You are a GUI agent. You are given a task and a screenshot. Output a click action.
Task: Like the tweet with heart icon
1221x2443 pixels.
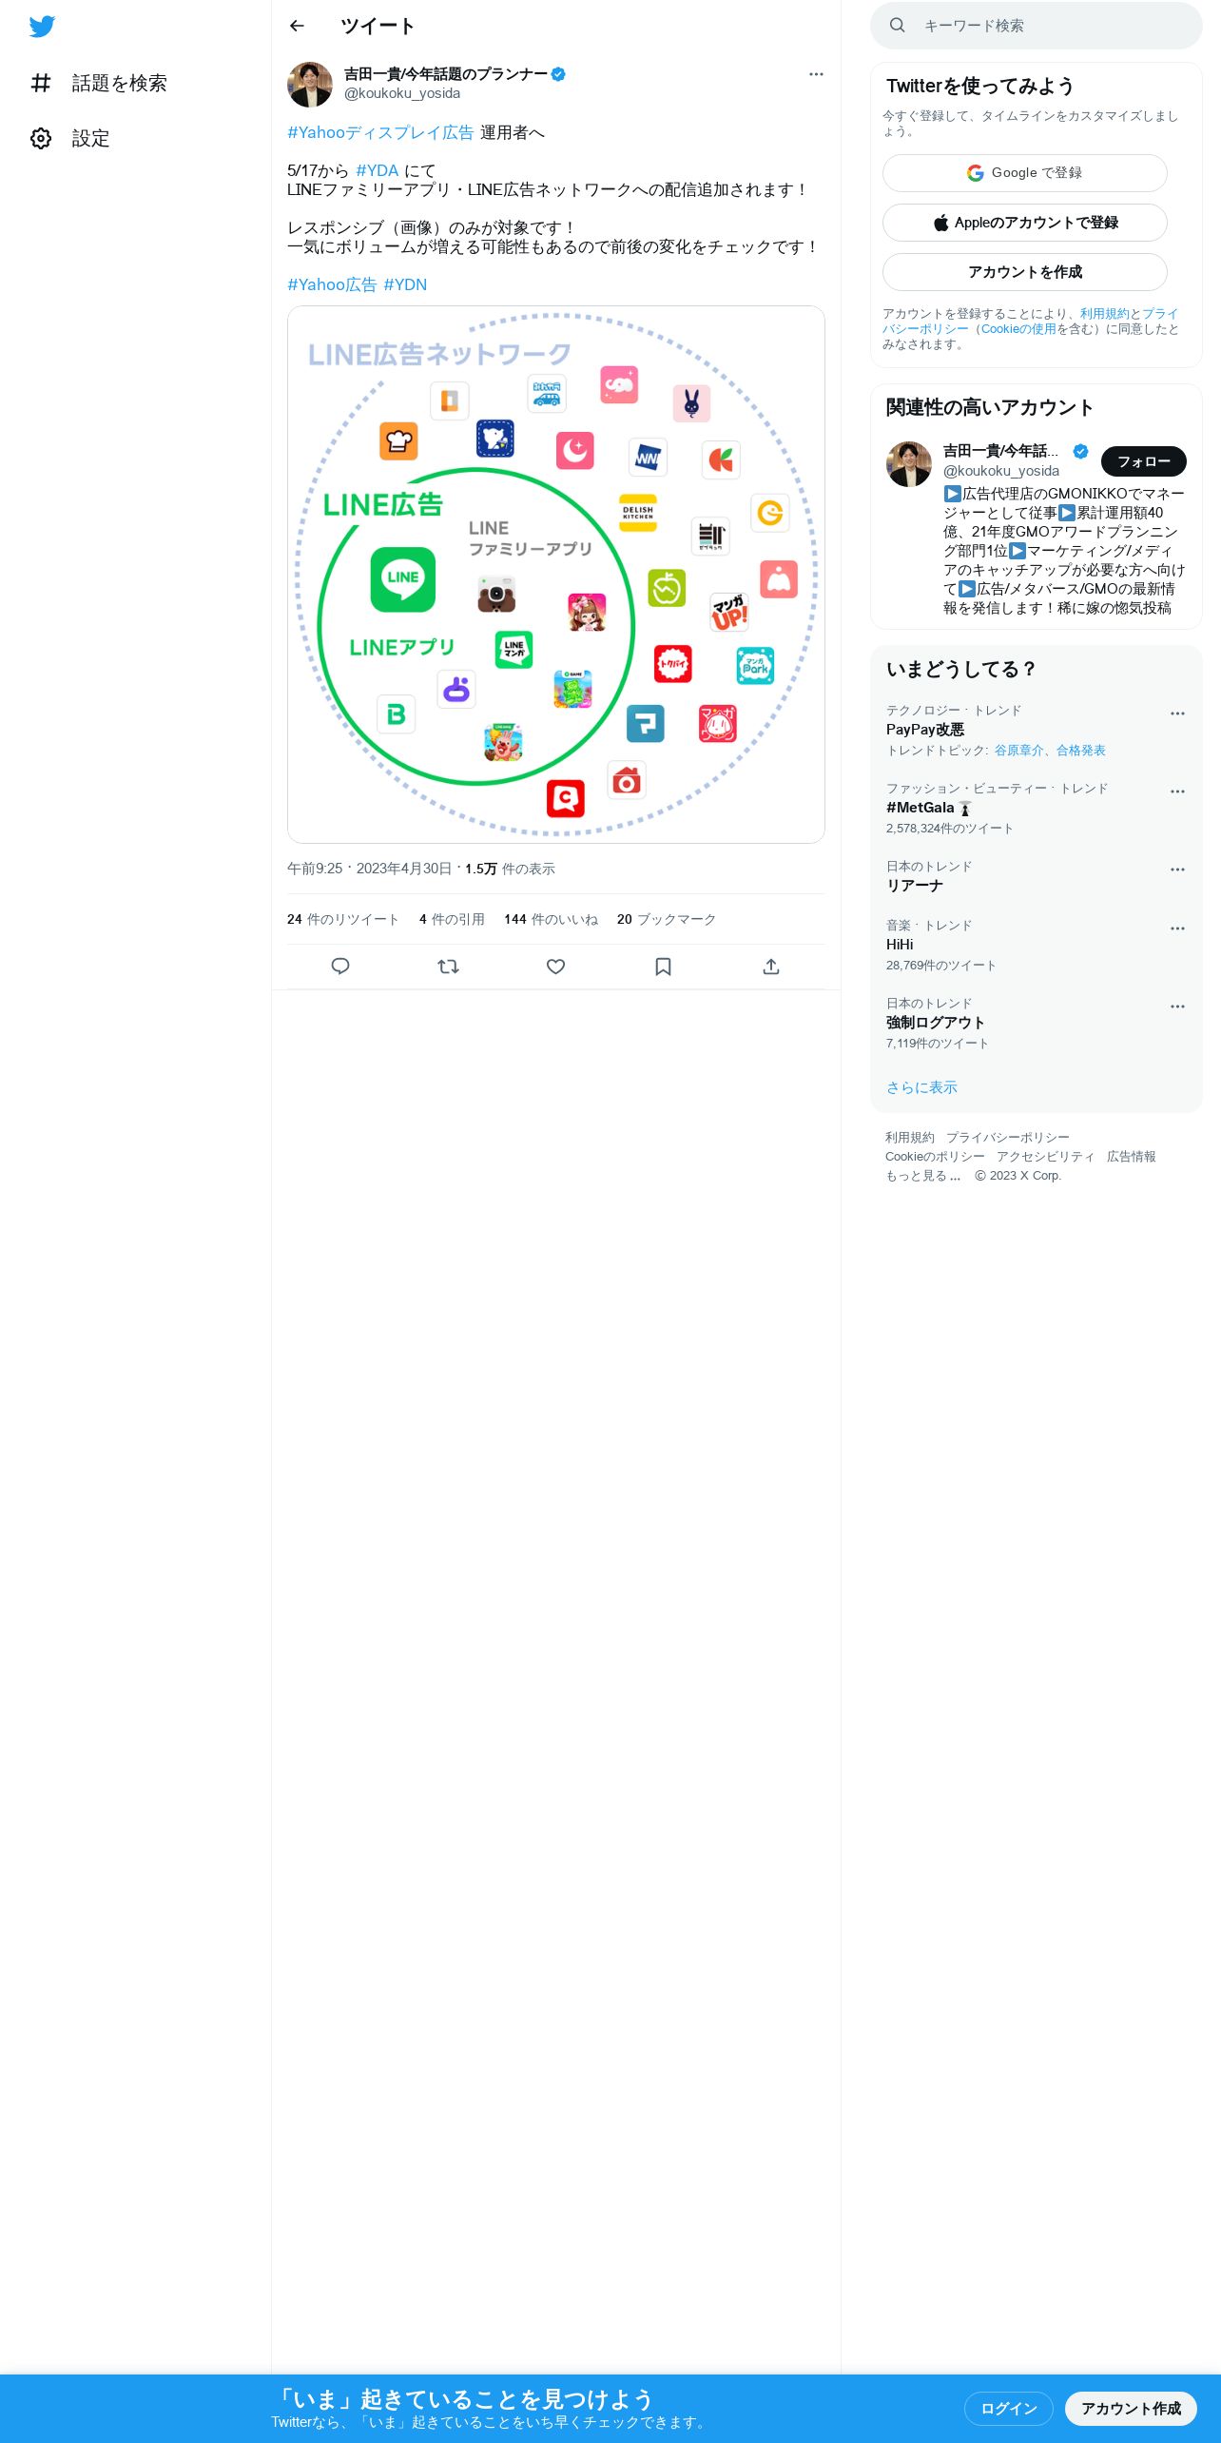[x=556, y=967]
